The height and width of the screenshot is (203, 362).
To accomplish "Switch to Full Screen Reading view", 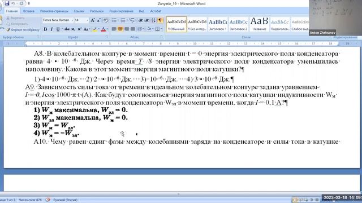I will 300,200.
